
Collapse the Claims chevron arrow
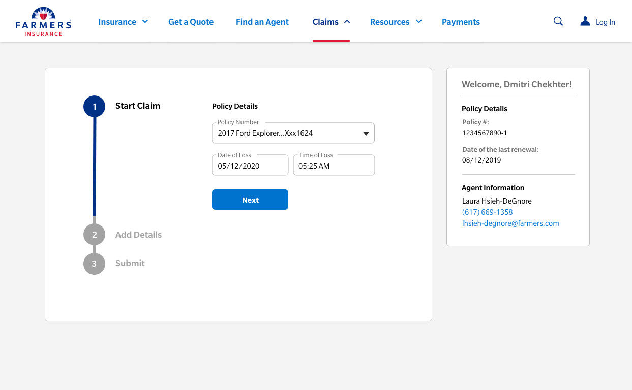pyautogui.click(x=347, y=21)
